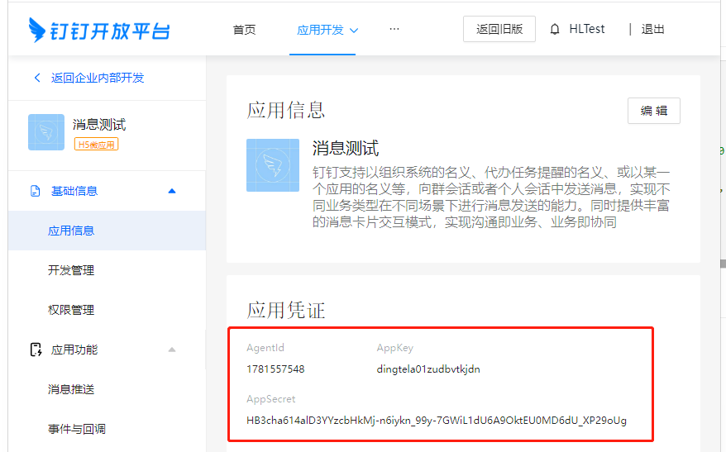Select 应用信息 in the sidebar
The image size is (726, 452).
107,231
